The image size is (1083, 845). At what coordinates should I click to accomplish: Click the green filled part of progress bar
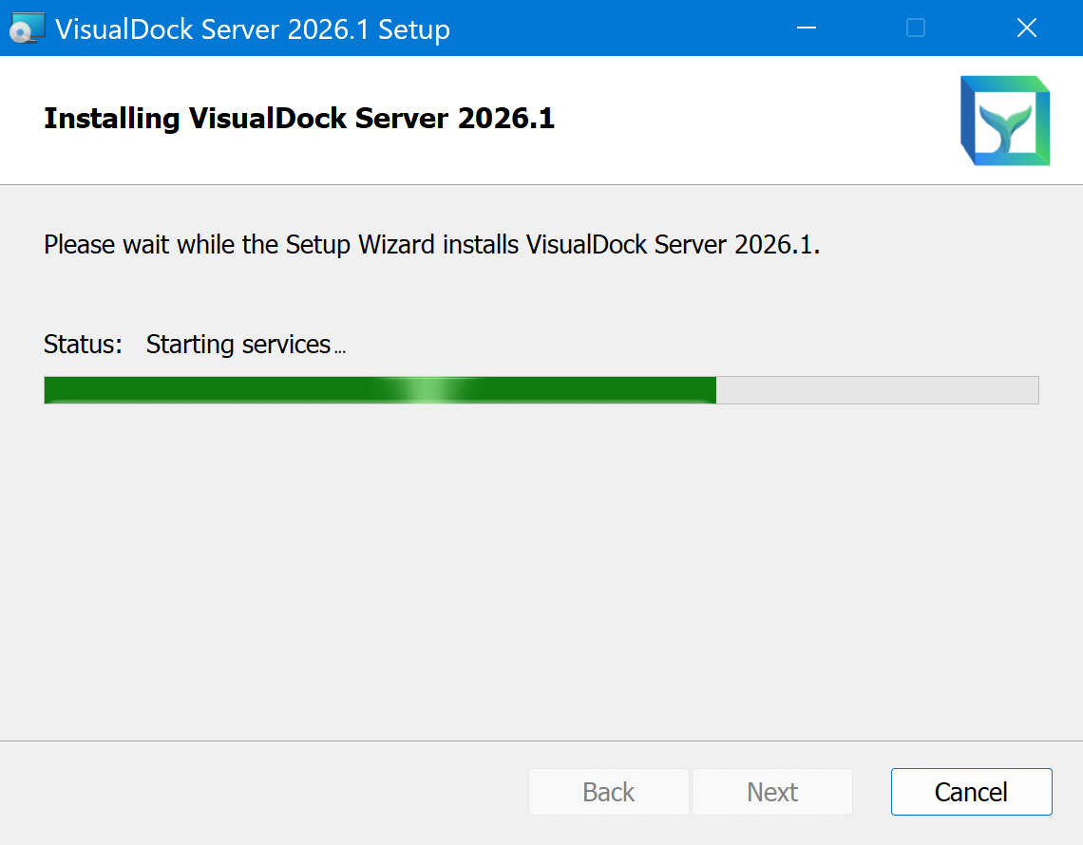pos(237,390)
